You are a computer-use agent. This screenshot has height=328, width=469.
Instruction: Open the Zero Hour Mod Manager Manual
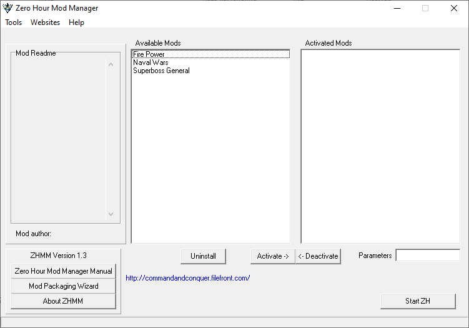(64, 271)
